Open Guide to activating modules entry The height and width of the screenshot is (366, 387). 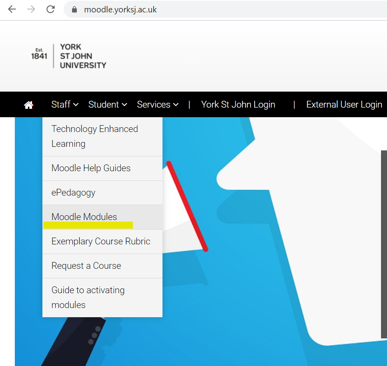(102, 298)
